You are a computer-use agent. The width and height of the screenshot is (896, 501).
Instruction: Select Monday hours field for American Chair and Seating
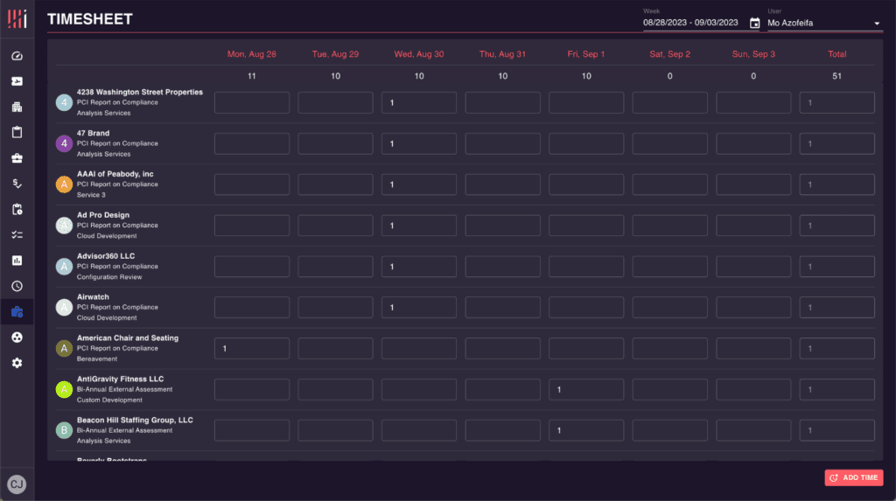pyautogui.click(x=252, y=349)
